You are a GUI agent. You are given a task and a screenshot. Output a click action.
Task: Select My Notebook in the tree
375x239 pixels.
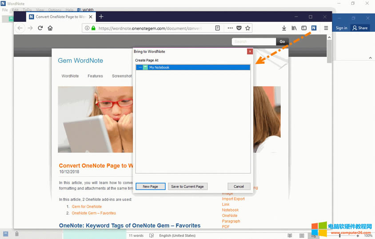point(193,67)
